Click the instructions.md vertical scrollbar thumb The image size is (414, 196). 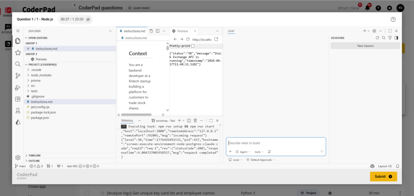click(167, 48)
